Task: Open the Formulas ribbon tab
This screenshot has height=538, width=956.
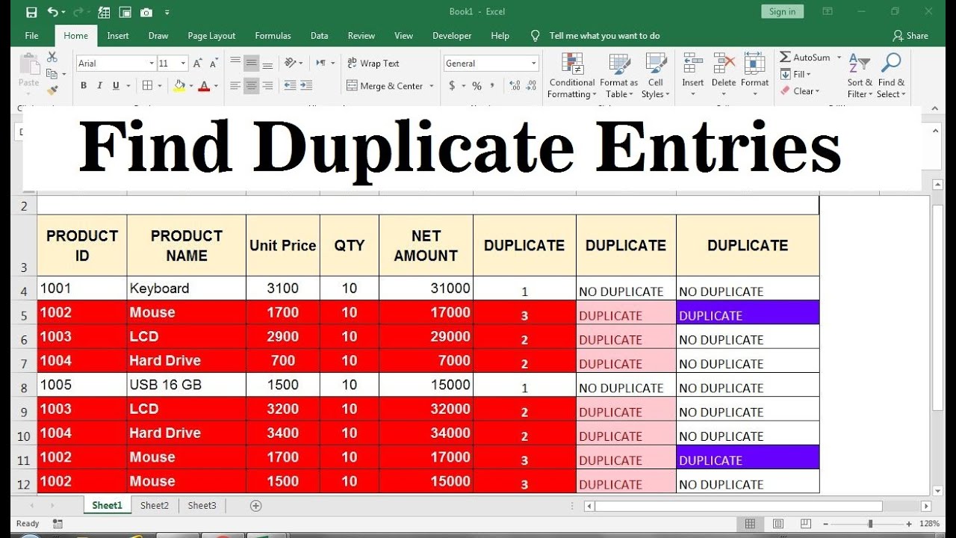Action: 273,35
